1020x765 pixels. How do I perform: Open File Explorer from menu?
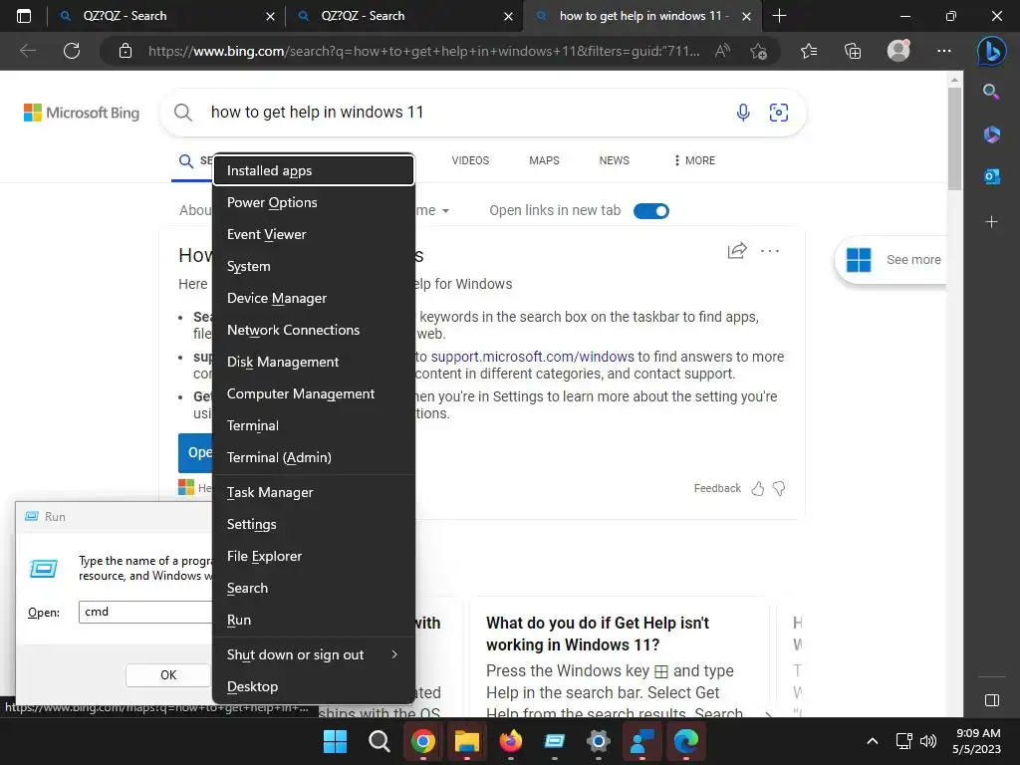click(314, 556)
